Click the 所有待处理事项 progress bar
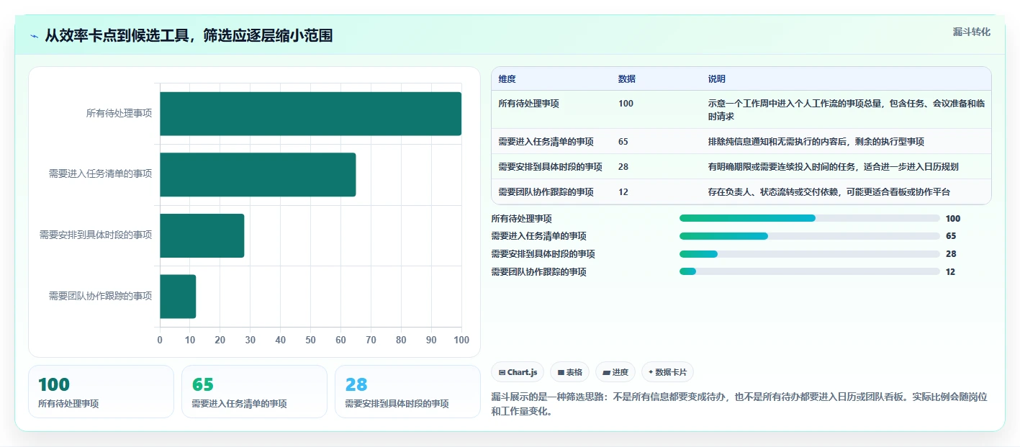Viewport: 1020px width, 447px height. tap(809, 218)
